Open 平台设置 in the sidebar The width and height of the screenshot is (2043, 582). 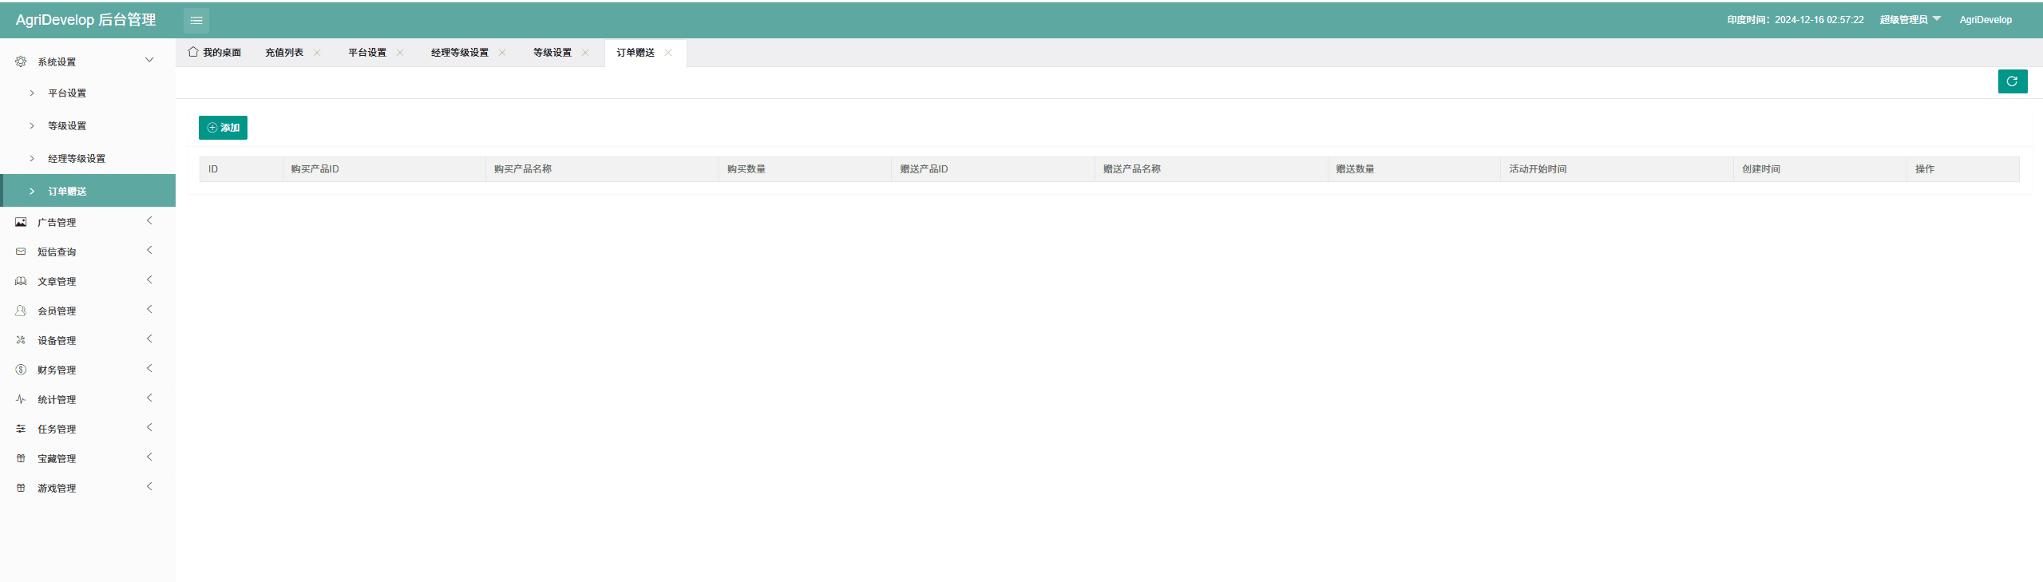point(88,93)
